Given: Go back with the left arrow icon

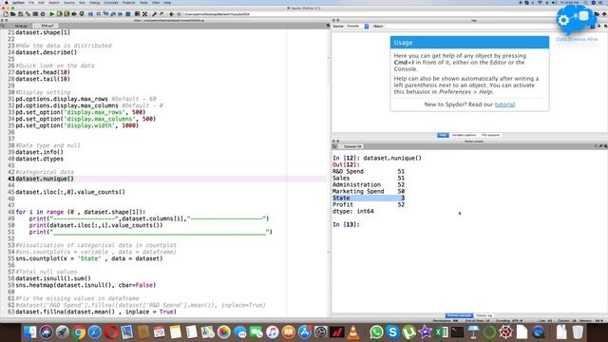Looking at the screenshot, I should click(171, 14).
